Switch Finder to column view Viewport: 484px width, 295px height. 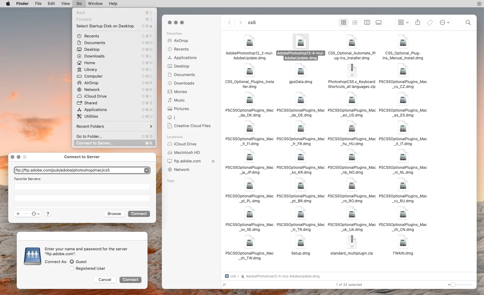pyautogui.click(x=367, y=23)
